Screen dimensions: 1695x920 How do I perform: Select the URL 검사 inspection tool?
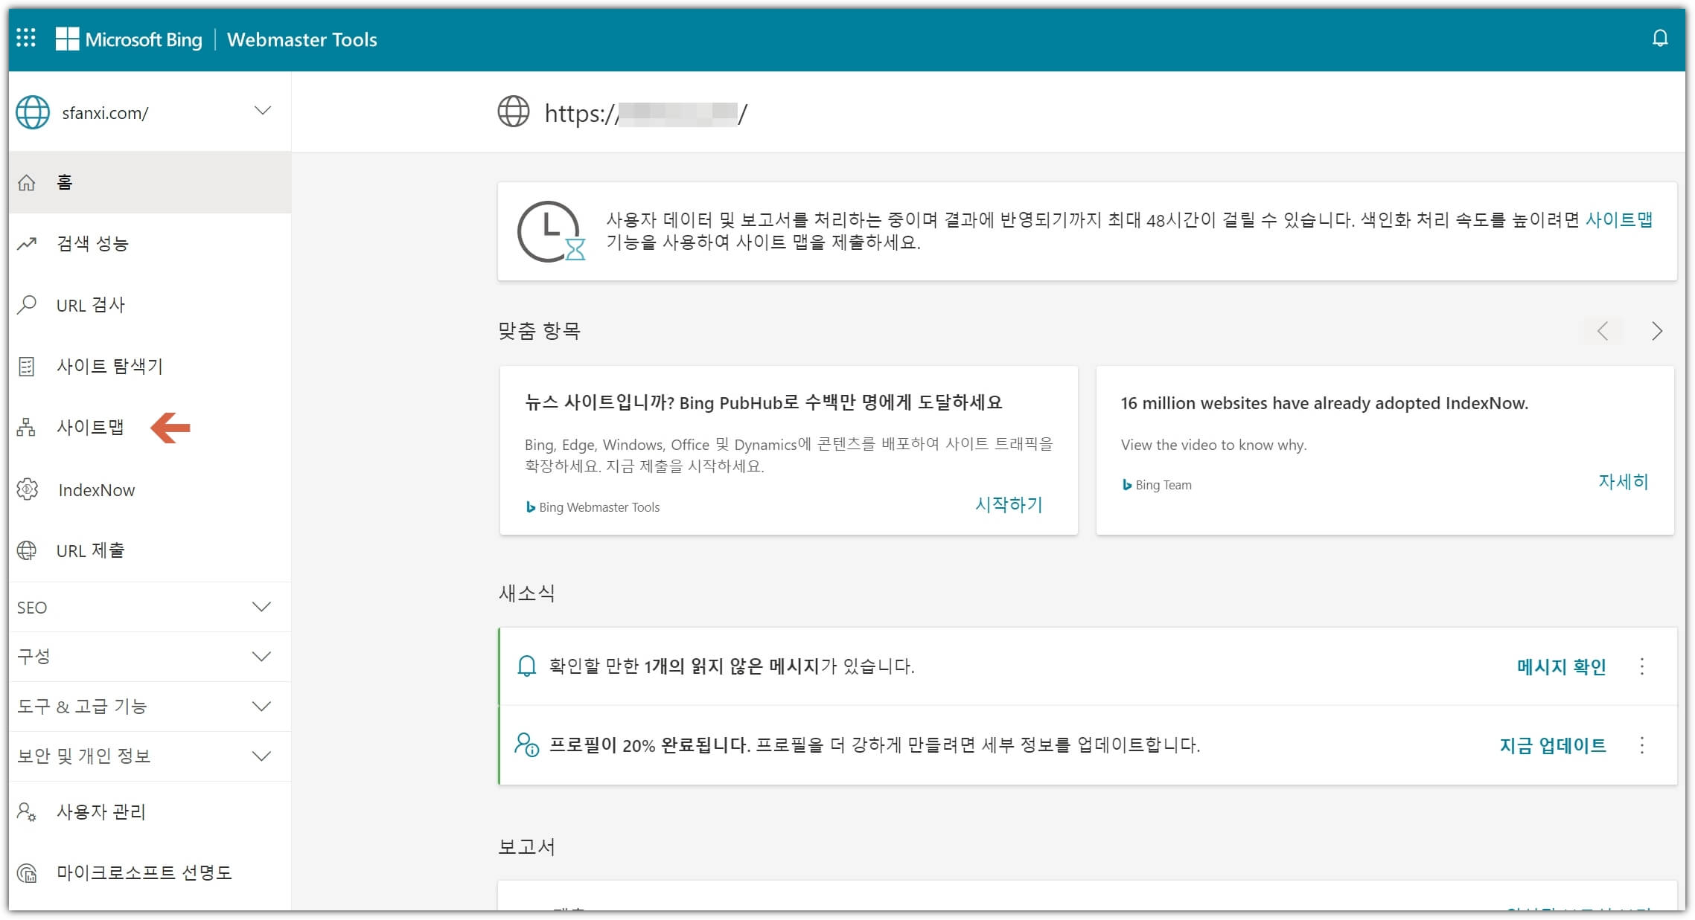point(89,304)
